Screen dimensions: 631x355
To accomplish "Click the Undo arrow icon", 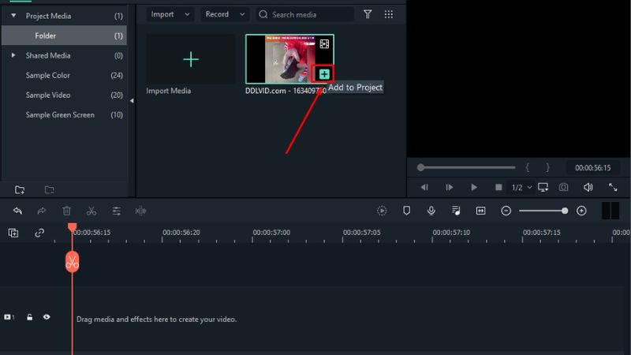I will click(x=17, y=211).
